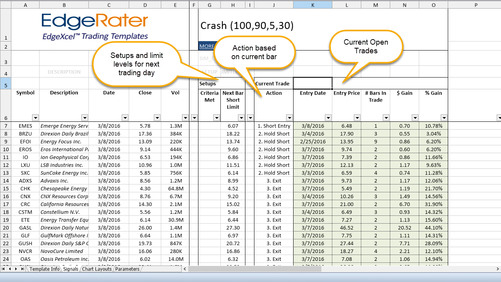
Task: Select the column O header
Action: coord(434,5)
